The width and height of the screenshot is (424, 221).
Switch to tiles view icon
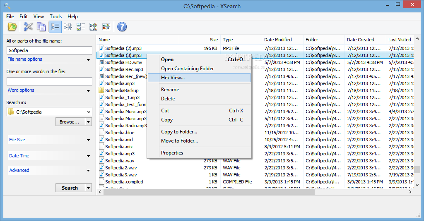(81, 27)
